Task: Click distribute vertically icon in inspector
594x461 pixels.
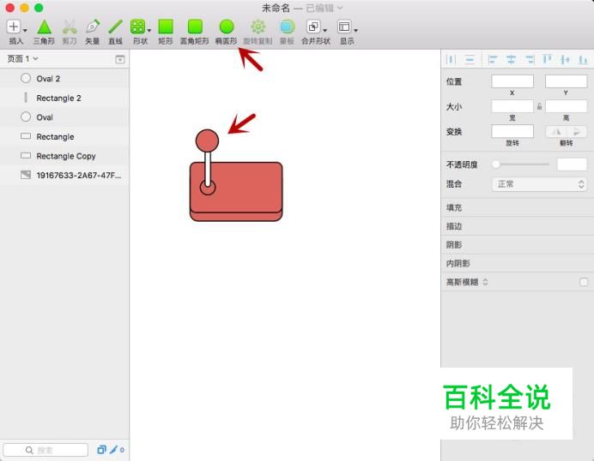Action: click(470, 59)
